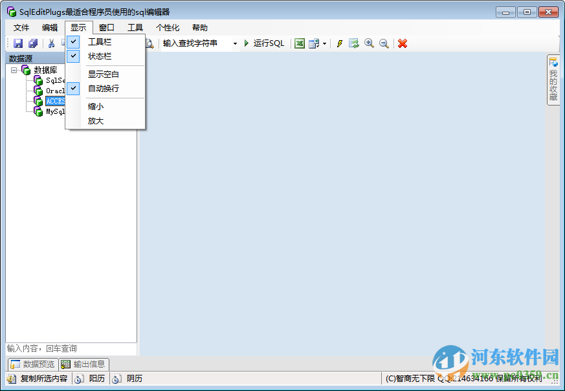This screenshot has height=391, width=565.
Task: Open the search field dropdown arrow
Action: click(236, 43)
